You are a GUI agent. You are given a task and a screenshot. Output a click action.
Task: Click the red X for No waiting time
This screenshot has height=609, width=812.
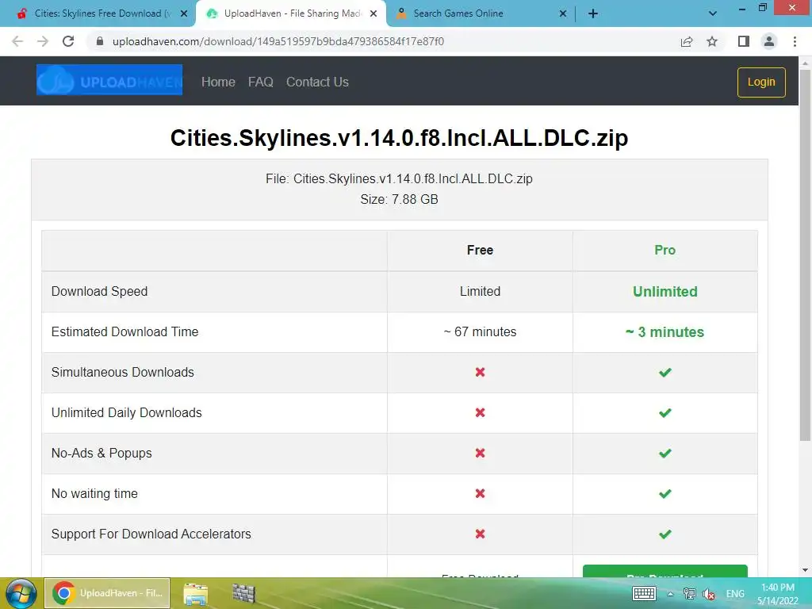point(480,493)
